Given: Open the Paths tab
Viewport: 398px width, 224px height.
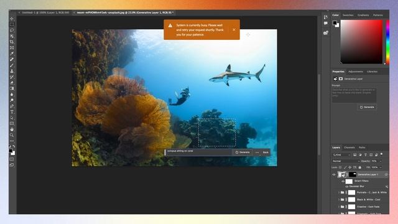Looking at the screenshot, I should click(x=362, y=147).
